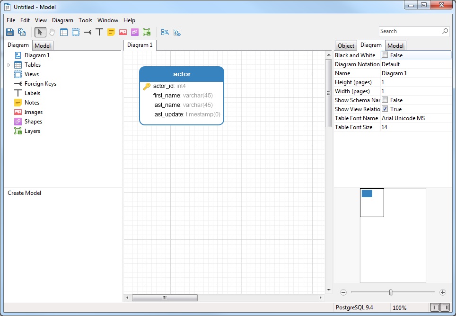Click the diagram overview thumbnail
The height and width of the screenshot is (316, 456).
click(393, 236)
